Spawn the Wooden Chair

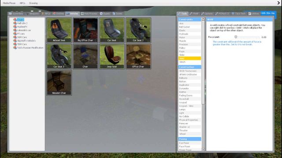pyautogui.click(x=59, y=83)
